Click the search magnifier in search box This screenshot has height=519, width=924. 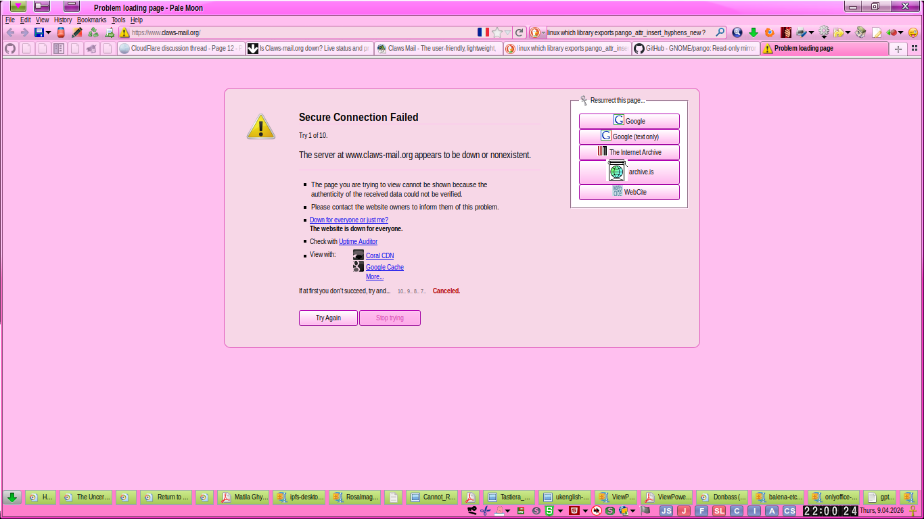(720, 32)
